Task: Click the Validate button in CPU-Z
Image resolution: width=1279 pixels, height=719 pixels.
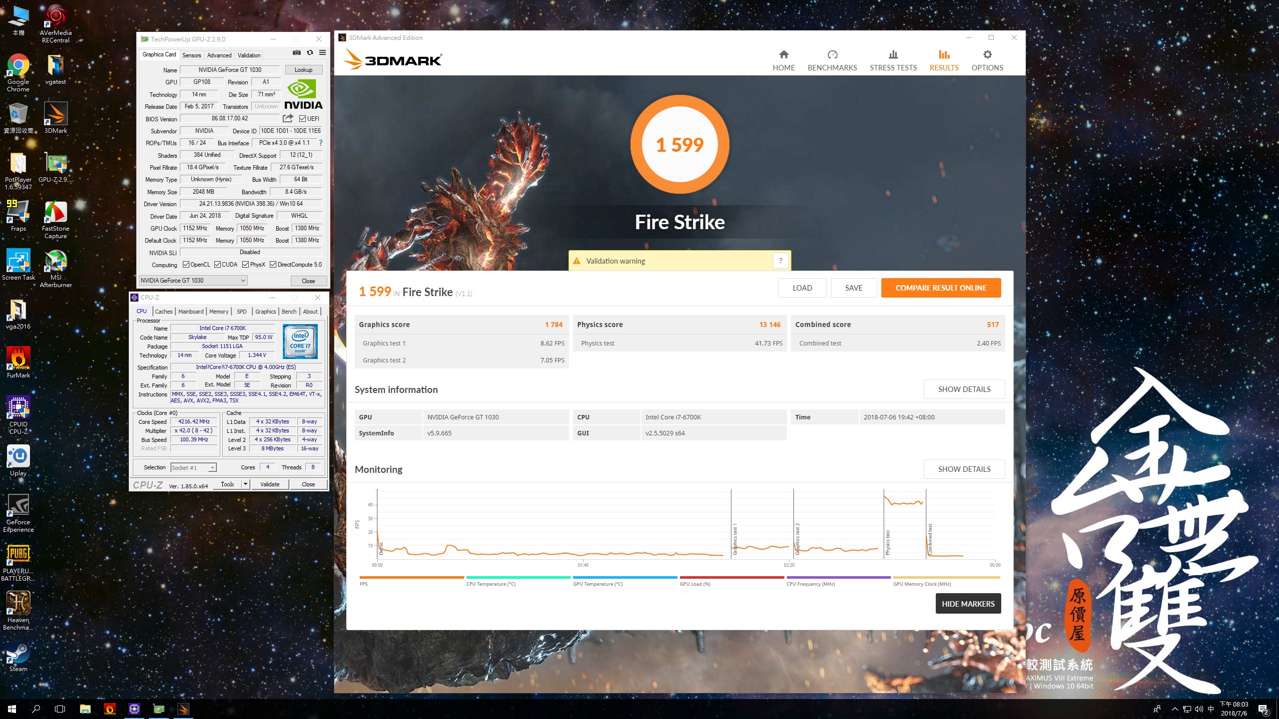Action: [270, 484]
